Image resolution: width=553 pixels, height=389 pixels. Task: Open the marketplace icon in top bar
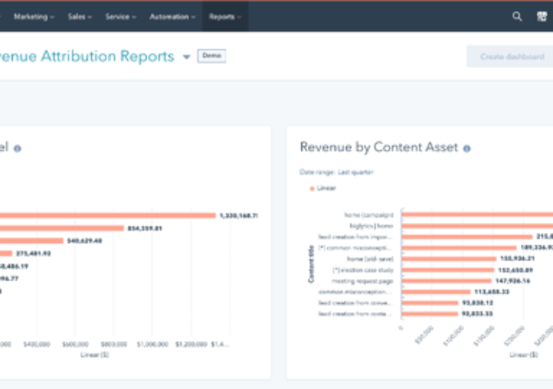(542, 16)
